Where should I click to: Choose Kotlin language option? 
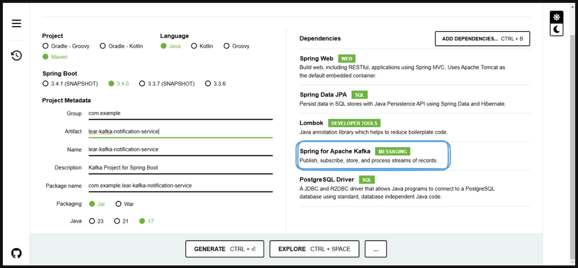coord(202,46)
